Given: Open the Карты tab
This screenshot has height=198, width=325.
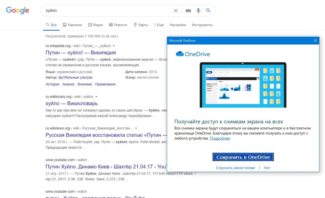Looking at the screenshot, I should (x=141, y=25).
